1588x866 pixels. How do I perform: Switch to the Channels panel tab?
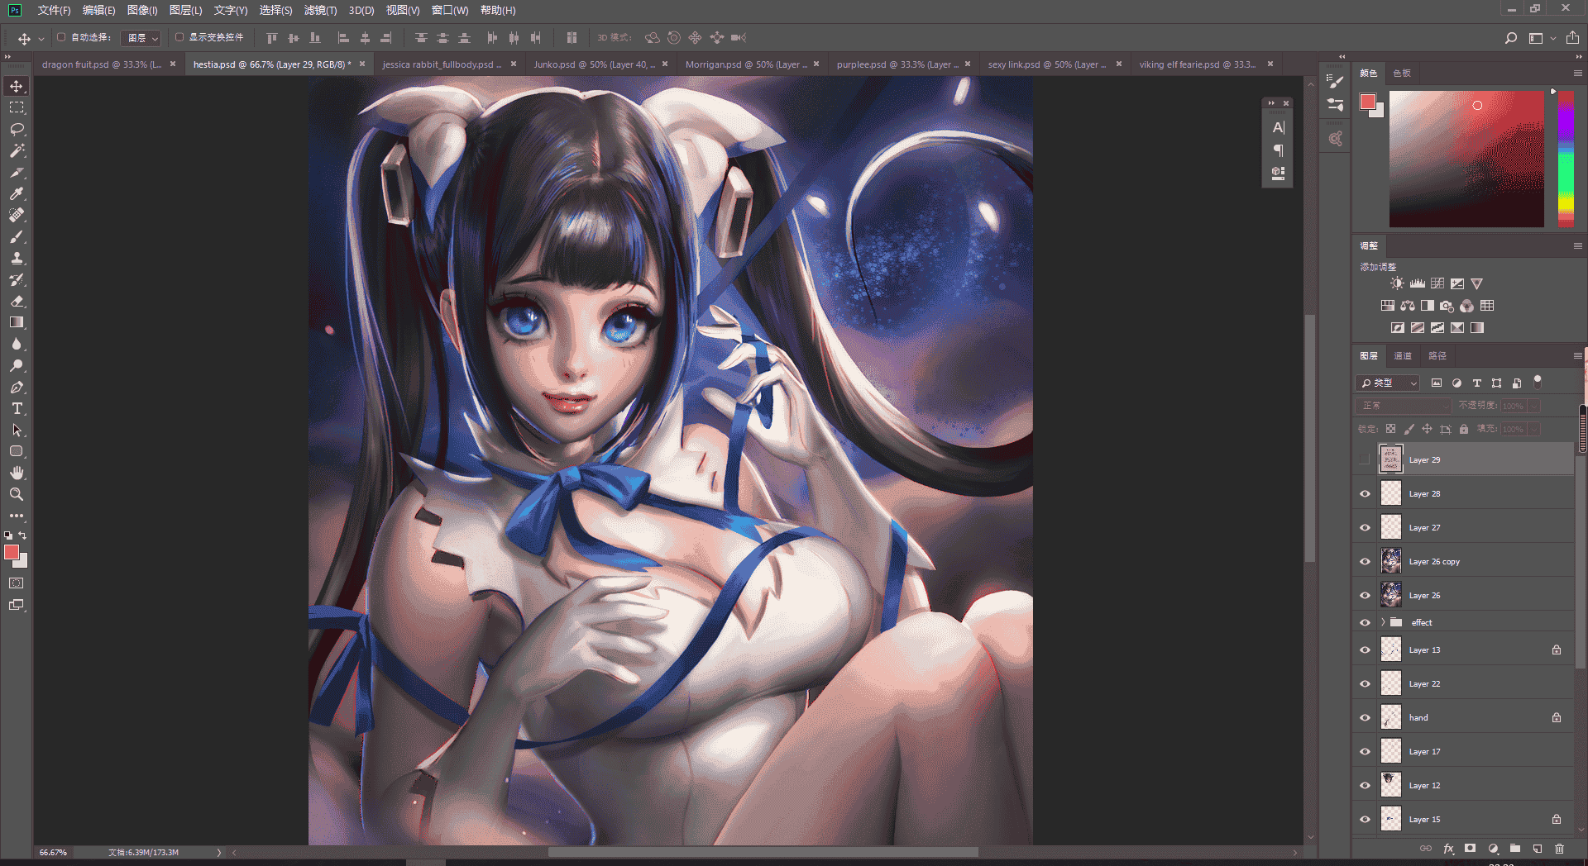[x=1403, y=356]
